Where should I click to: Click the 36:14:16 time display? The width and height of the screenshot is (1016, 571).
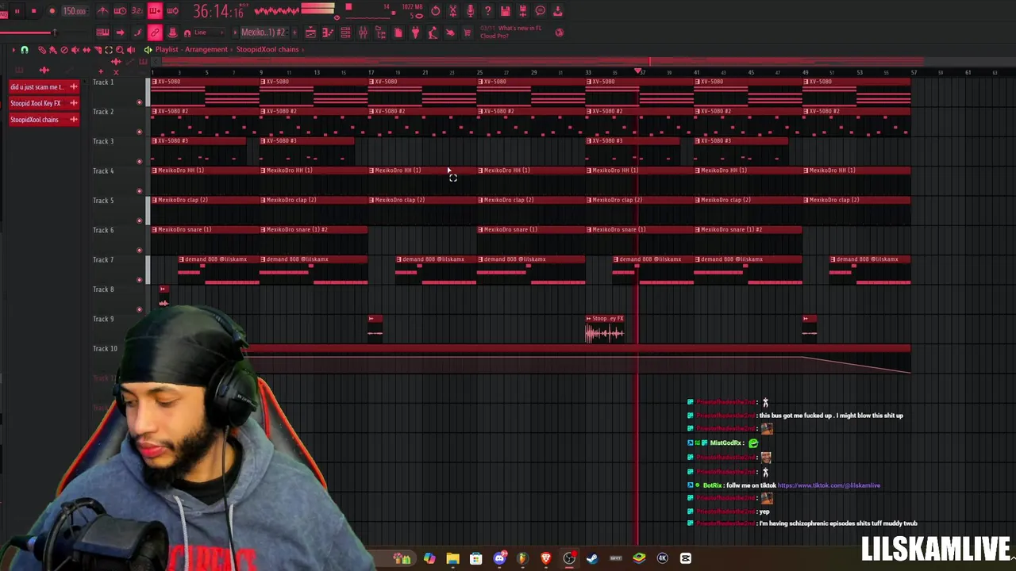(x=218, y=11)
